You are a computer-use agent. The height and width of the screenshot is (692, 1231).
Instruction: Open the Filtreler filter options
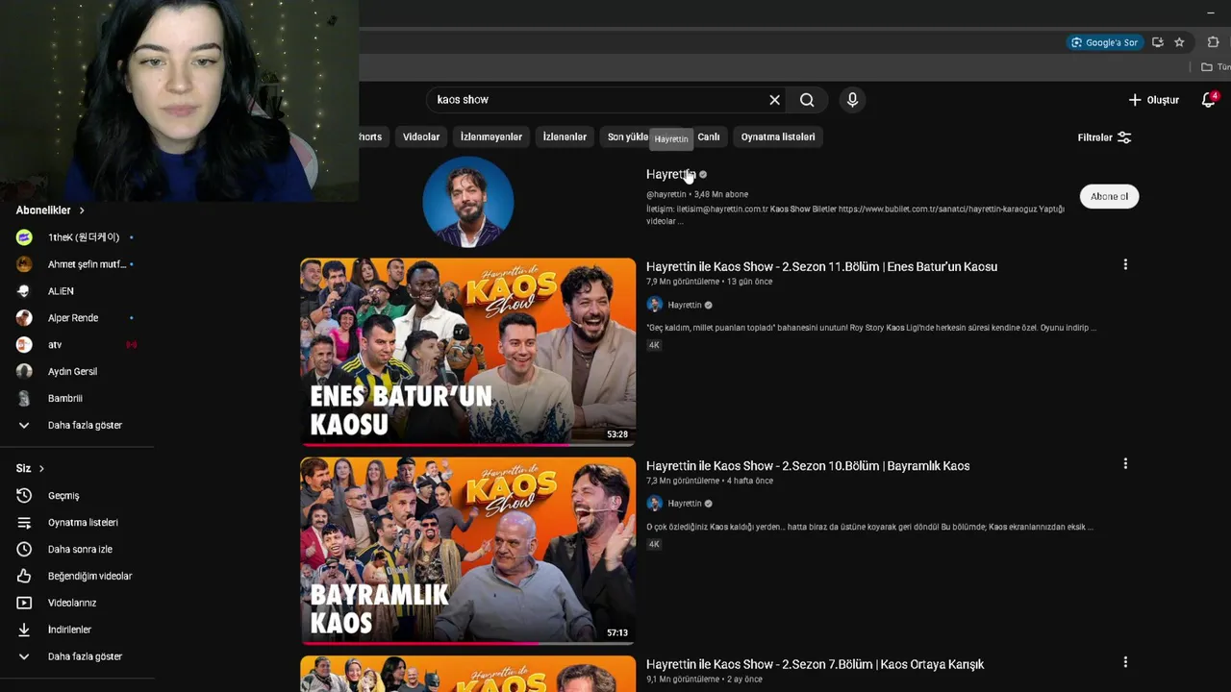click(1104, 137)
